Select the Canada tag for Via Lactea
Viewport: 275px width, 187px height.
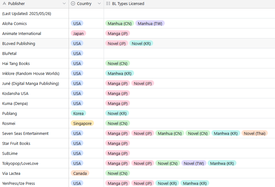[x=80, y=173]
